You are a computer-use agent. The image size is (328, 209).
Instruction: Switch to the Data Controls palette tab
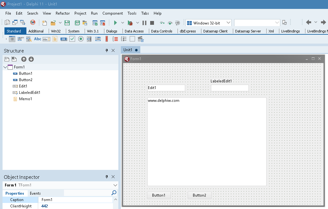point(162,31)
